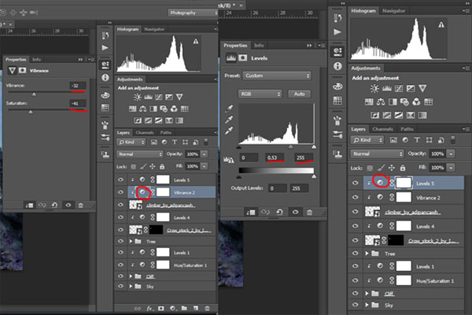This screenshot has height=315, width=472.
Task: Switch to Channels tab where Levels 5 is highlighted
Action: click(x=383, y=128)
